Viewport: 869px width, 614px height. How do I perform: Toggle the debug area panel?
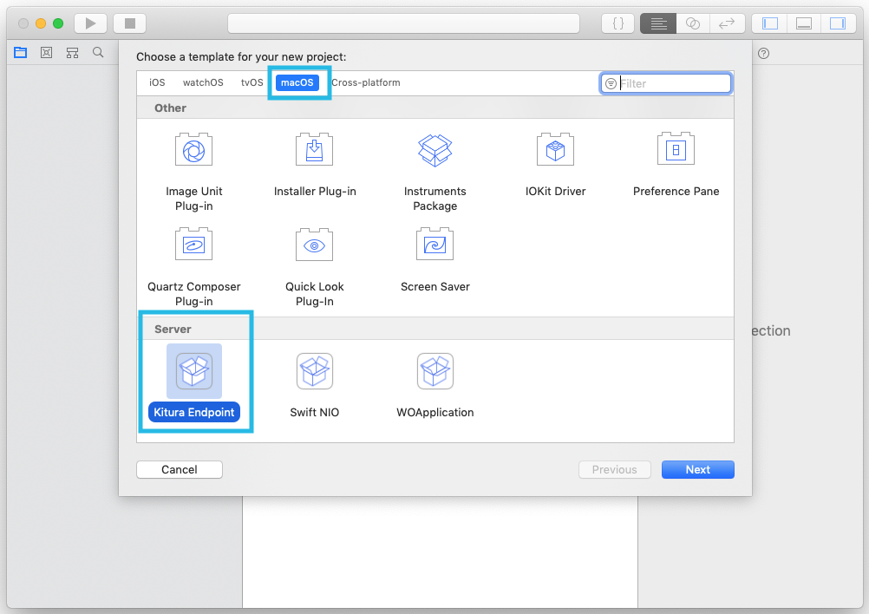point(804,23)
